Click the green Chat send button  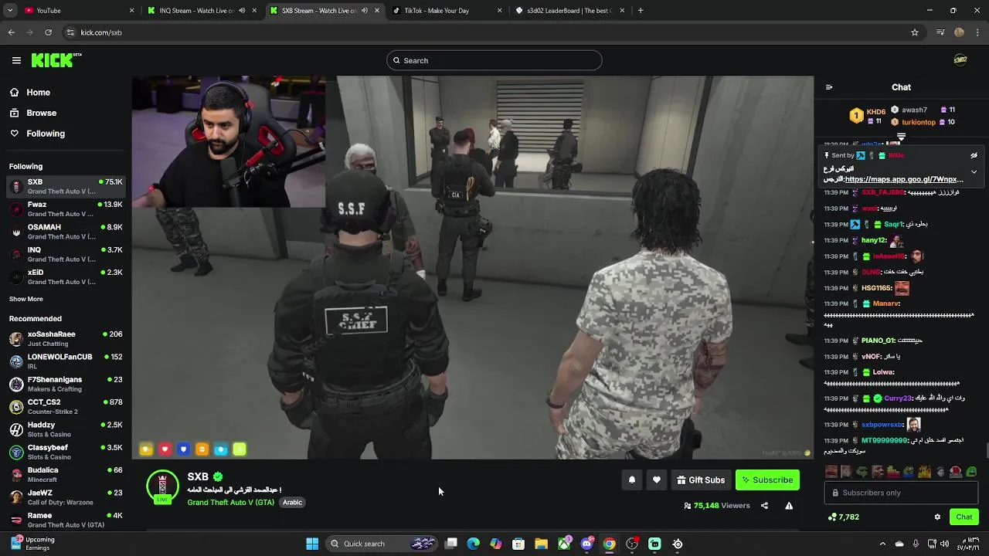(x=964, y=517)
